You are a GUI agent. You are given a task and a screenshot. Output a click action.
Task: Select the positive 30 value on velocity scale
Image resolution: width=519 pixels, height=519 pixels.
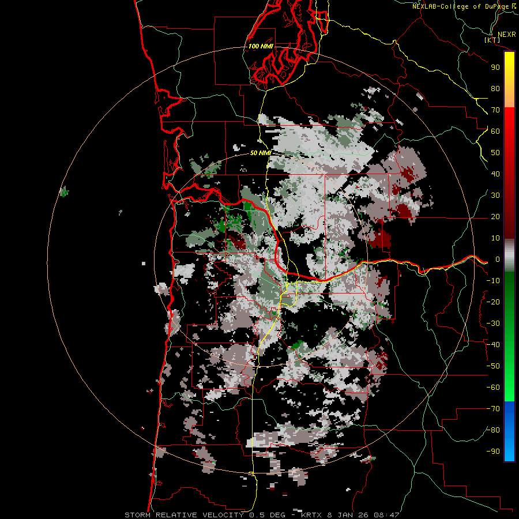[495, 195]
